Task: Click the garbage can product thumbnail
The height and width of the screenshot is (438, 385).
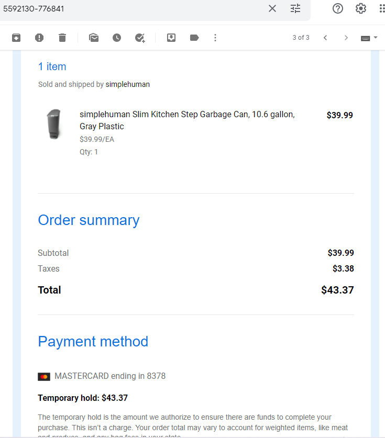Action: click(x=54, y=124)
